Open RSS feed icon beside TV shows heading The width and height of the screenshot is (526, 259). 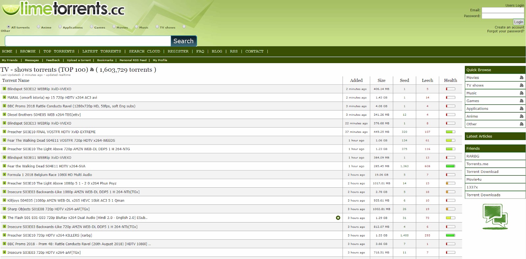click(x=92, y=70)
